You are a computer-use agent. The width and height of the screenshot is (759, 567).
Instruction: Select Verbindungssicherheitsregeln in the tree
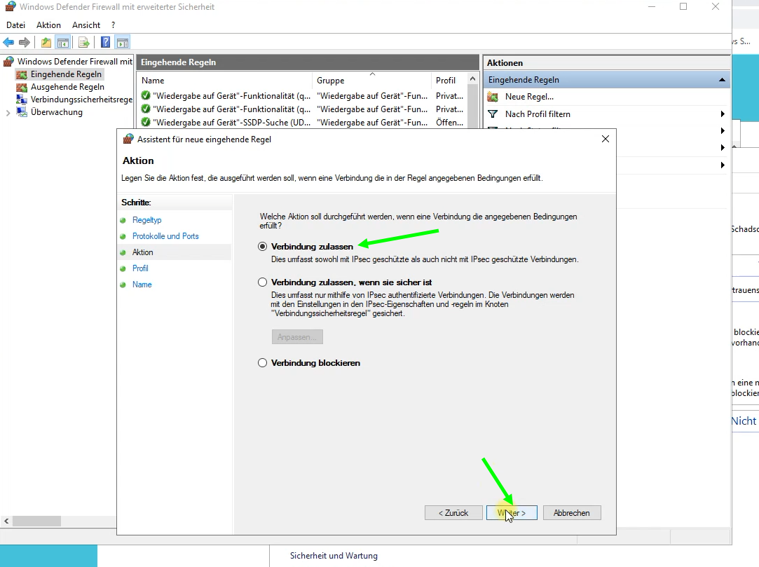pos(81,100)
